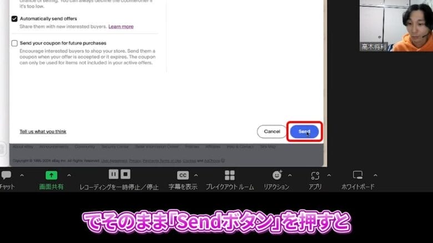Expand the reactions options chevron
Viewport: 433px width, 243px height.
coord(290,175)
